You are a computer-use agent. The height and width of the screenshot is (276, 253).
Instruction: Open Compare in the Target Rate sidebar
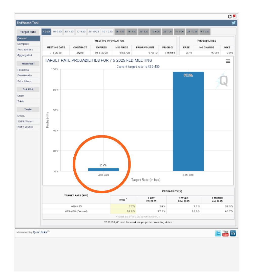click(23, 44)
